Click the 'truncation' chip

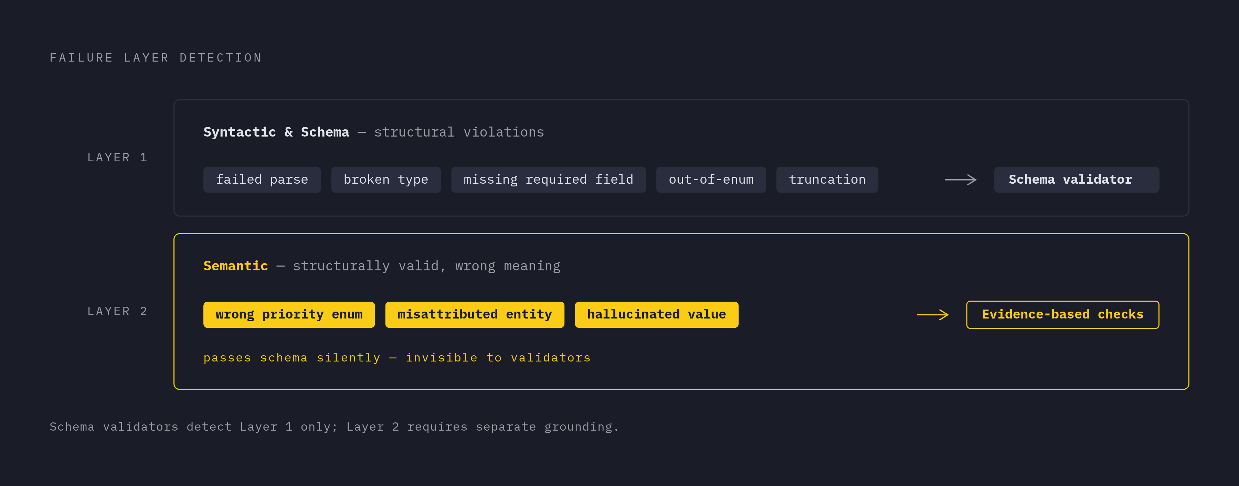pos(827,180)
